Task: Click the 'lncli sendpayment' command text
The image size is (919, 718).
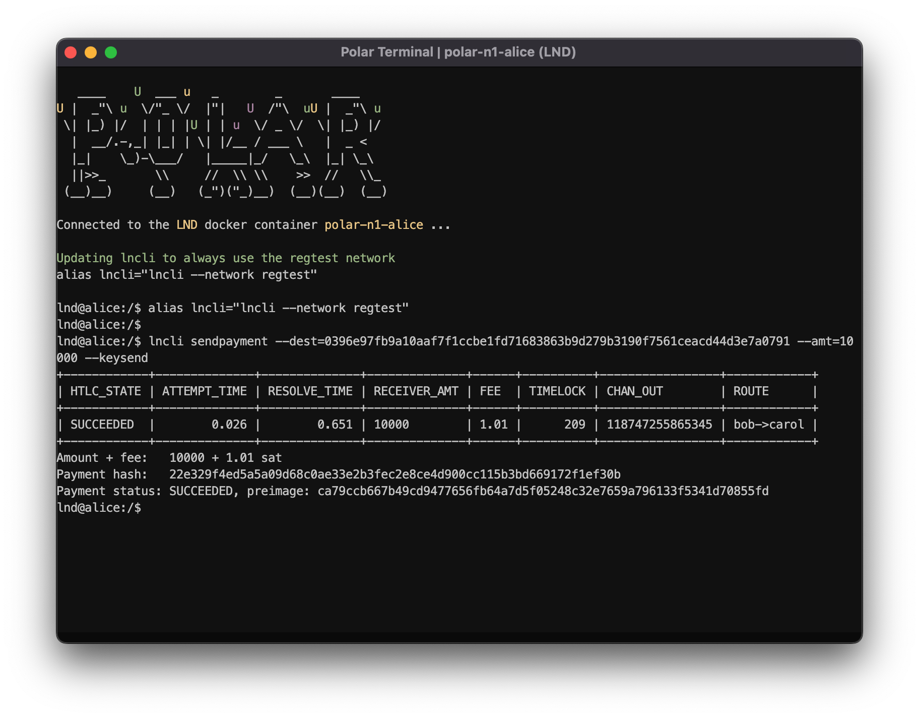Action: point(208,341)
